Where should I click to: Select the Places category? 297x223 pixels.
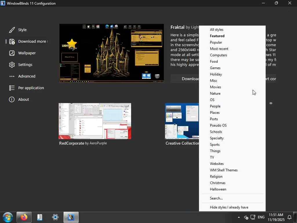pos(232,113)
